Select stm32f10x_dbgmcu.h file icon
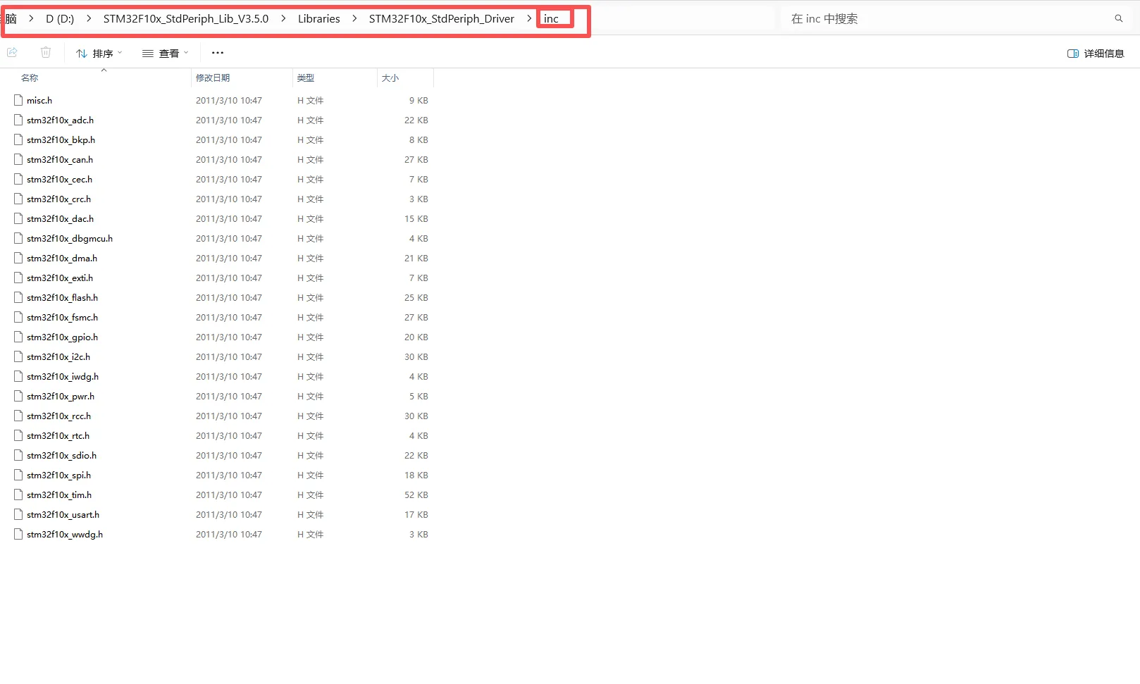The width and height of the screenshot is (1140, 684). click(x=18, y=239)
